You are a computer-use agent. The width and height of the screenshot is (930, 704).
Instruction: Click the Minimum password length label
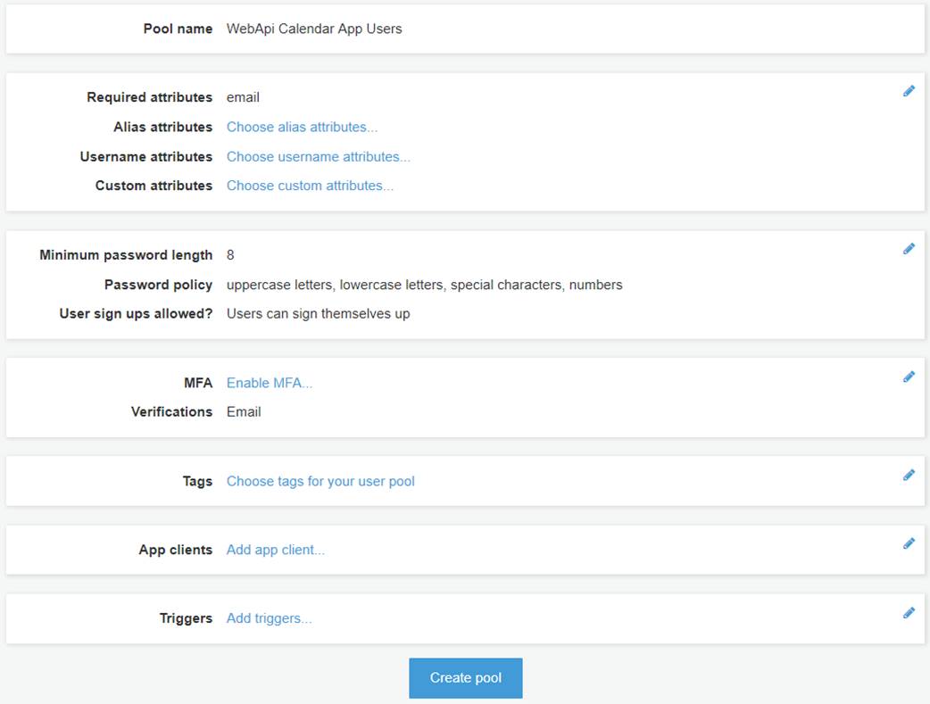click(x=126, y=255)
